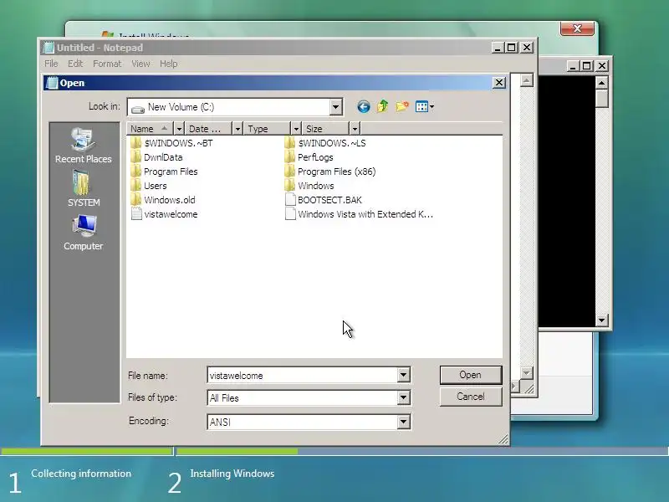Open the Encoding dropdown

(x=403, y=422)
